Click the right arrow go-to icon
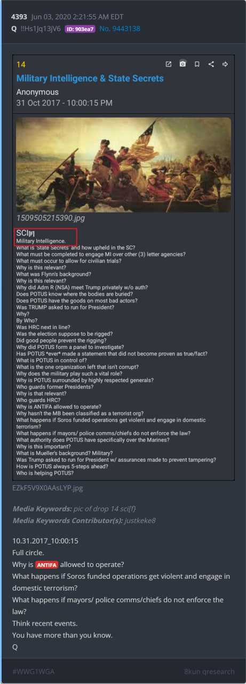 (225, 64)
